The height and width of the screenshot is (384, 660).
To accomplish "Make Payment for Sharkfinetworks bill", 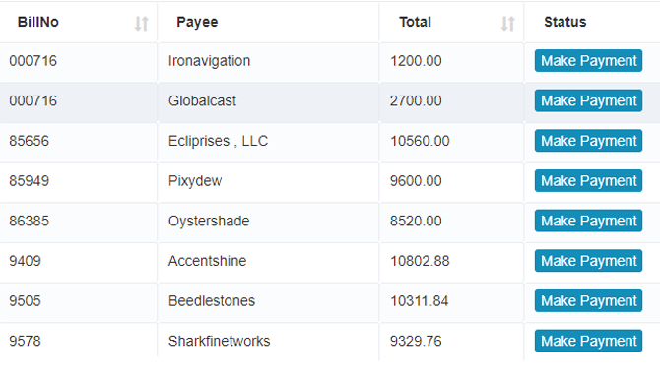I will (588, 341).
